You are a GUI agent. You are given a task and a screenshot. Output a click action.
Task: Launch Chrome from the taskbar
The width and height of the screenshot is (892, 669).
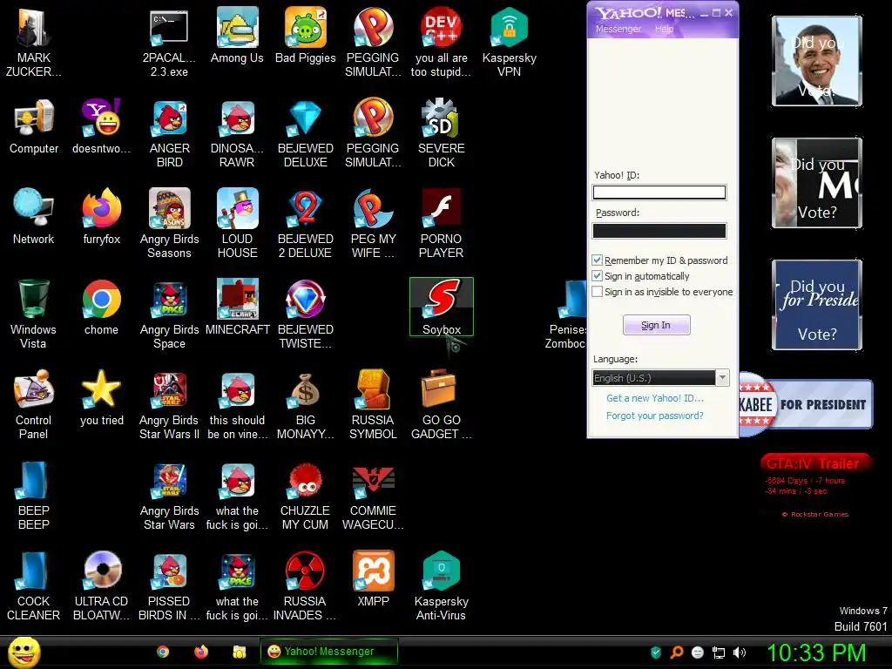click(163, 652)
